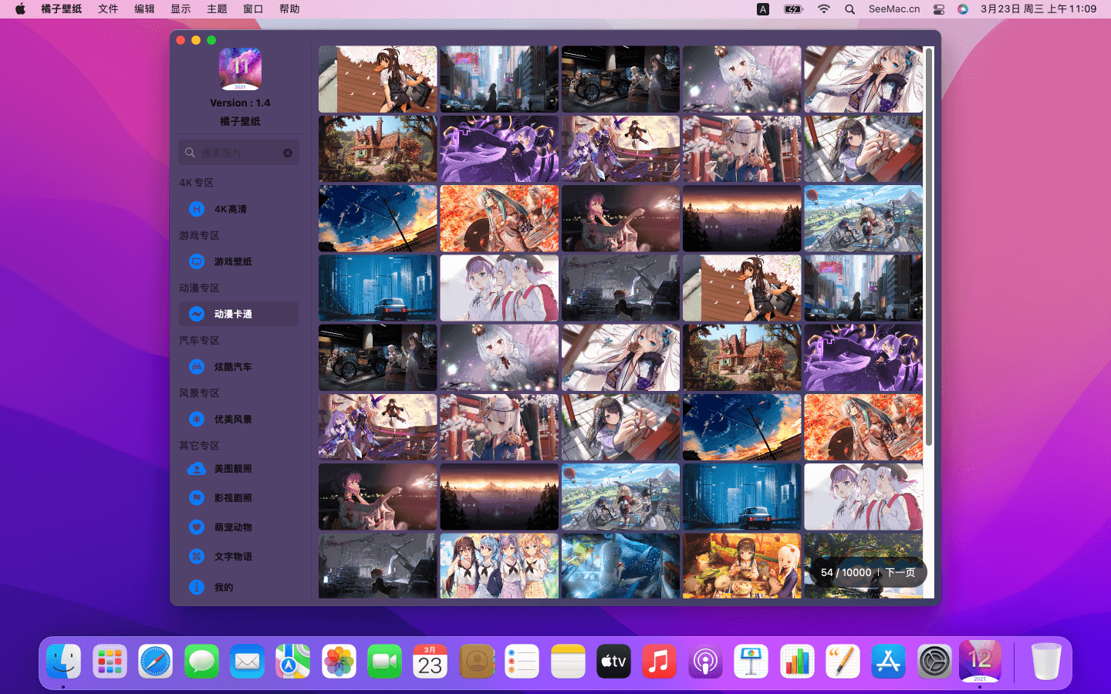Click the "Version : 1.4" label
This screenshot has width=1111, height=694.
pyautogui.click(x=240, y=103)
